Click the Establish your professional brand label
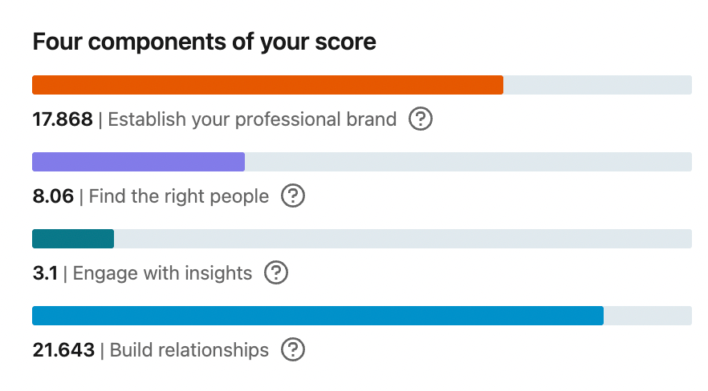This screenshot has height=391, width=708. click(x=252, y=120)
